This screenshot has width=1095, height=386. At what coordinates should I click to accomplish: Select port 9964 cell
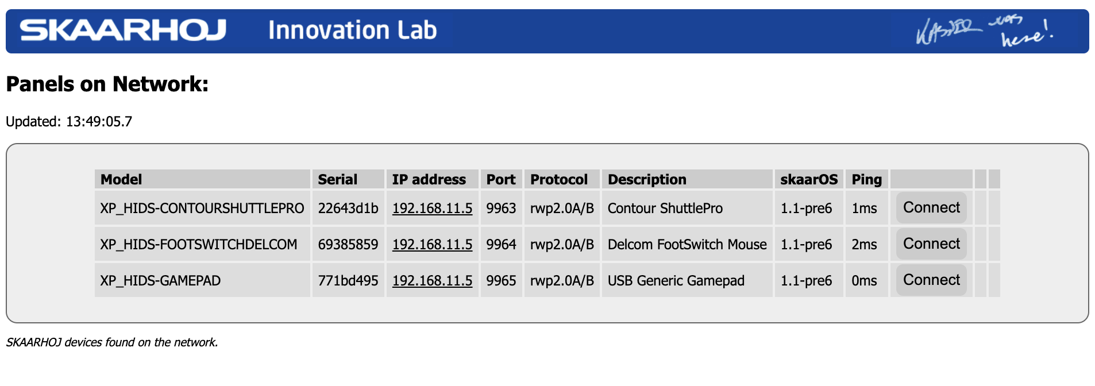pos(501,244)
